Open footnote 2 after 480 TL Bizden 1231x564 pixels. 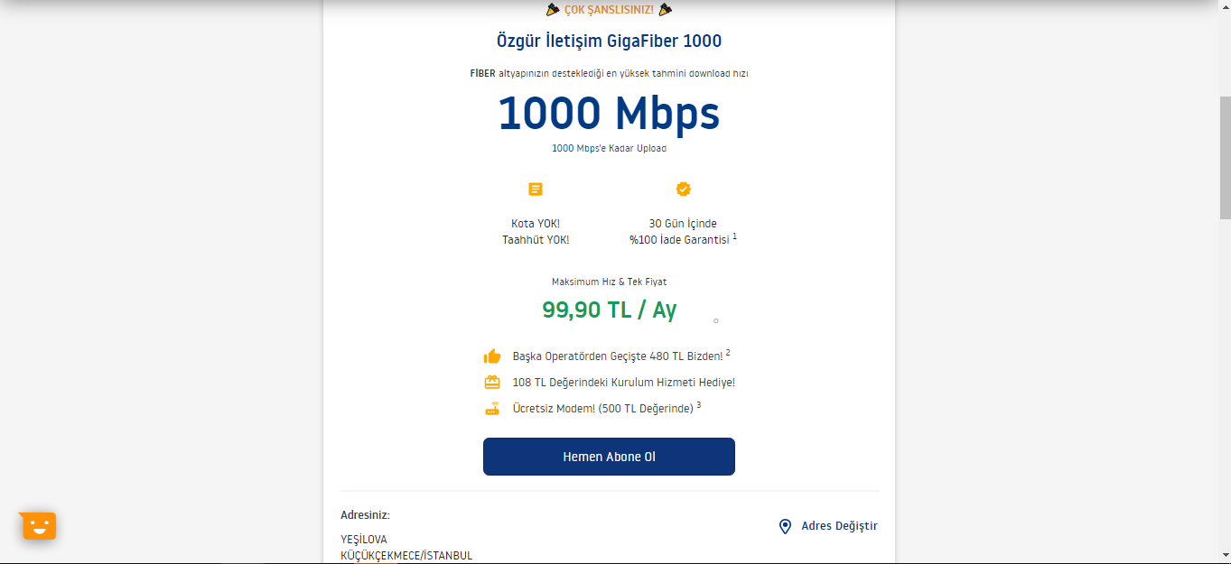728,352
